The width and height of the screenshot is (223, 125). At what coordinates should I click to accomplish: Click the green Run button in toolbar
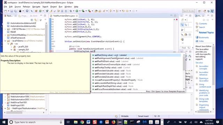point(77,11)
